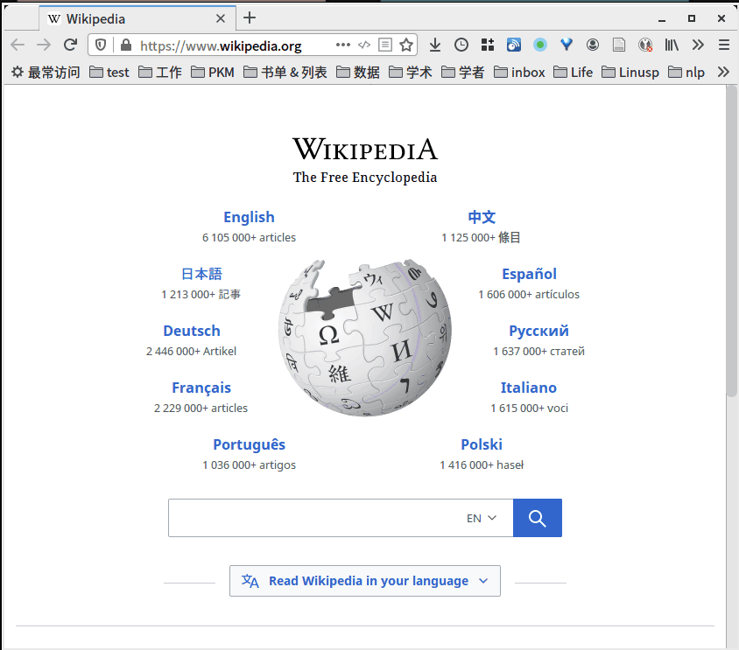The image size is (739, 650).
Task: Click the blue RSS feed extension icon
Action: (514, 45)
